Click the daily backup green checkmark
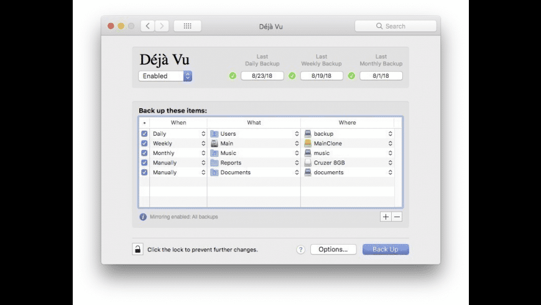 click(233, 76)
